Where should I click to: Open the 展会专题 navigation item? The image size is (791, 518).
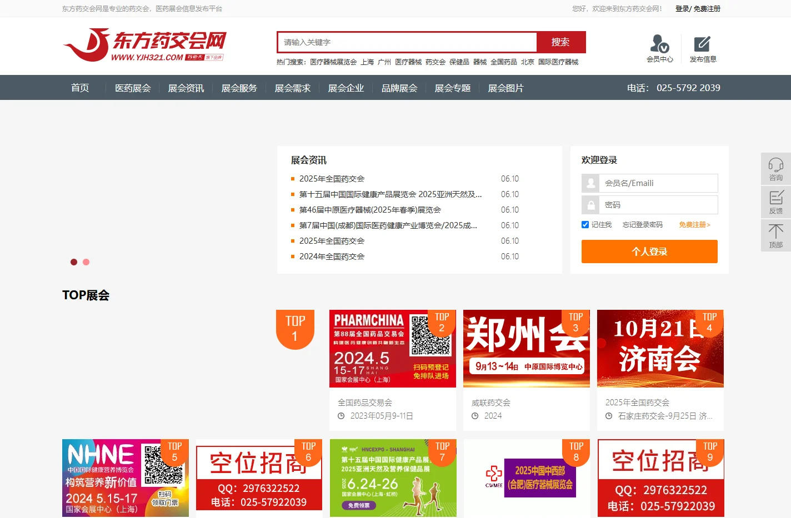pos(453,88)
